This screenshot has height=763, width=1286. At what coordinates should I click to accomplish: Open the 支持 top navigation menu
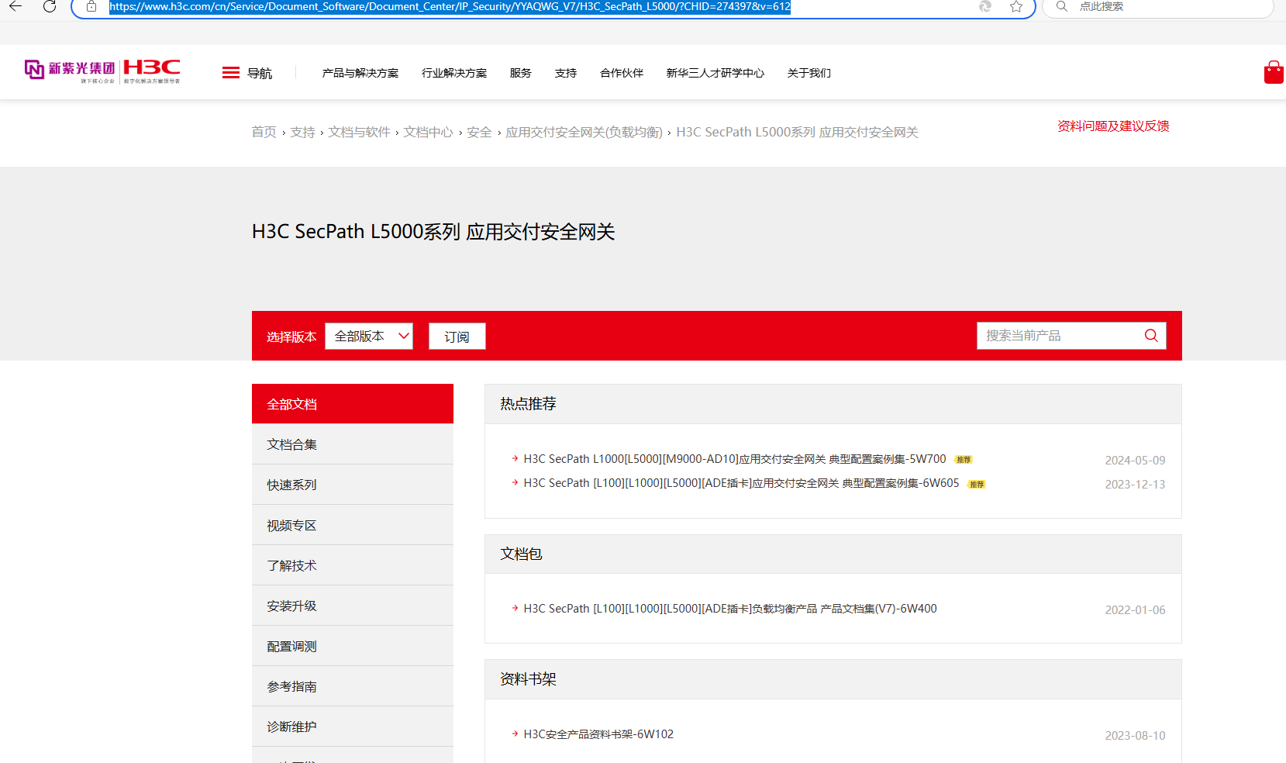pyautogui.click(x=566, y=73)
